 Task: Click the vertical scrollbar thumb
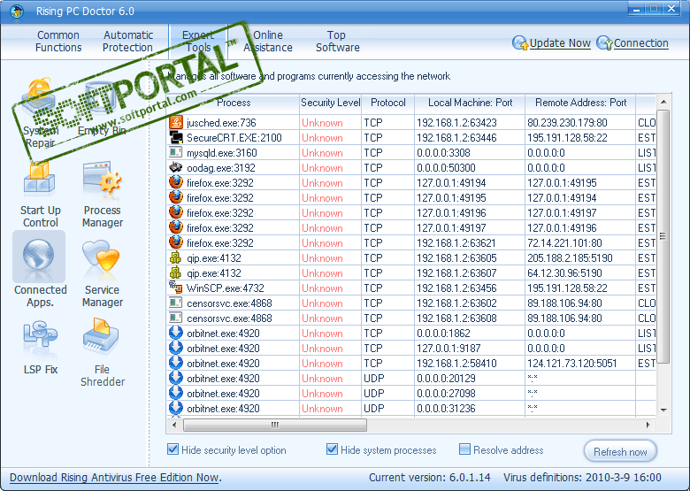[663, 237]
